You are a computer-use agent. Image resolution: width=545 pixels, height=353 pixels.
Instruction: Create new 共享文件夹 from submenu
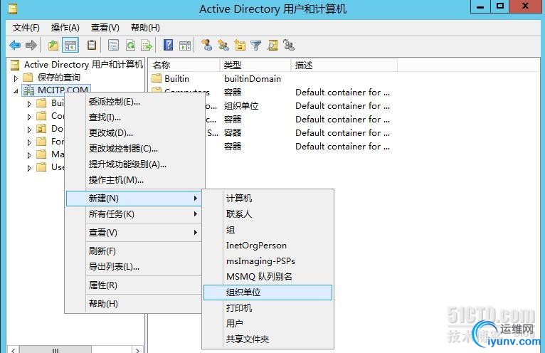point(268,339)
